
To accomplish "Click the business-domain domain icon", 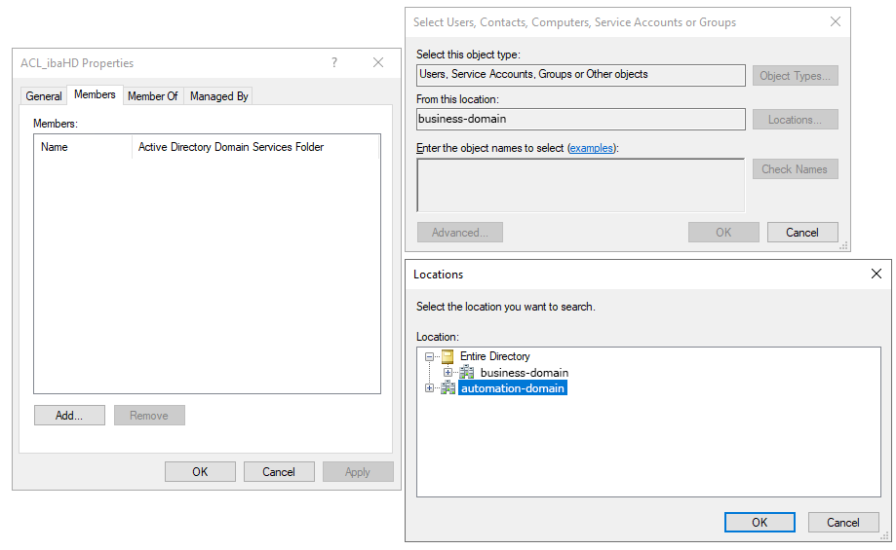I will (467, 373).
